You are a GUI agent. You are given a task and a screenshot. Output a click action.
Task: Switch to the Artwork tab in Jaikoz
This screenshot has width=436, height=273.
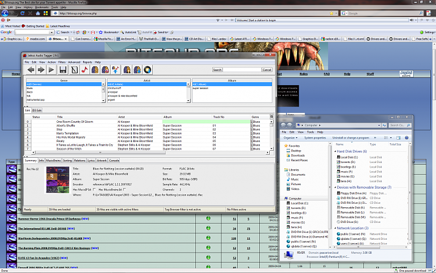102,161
